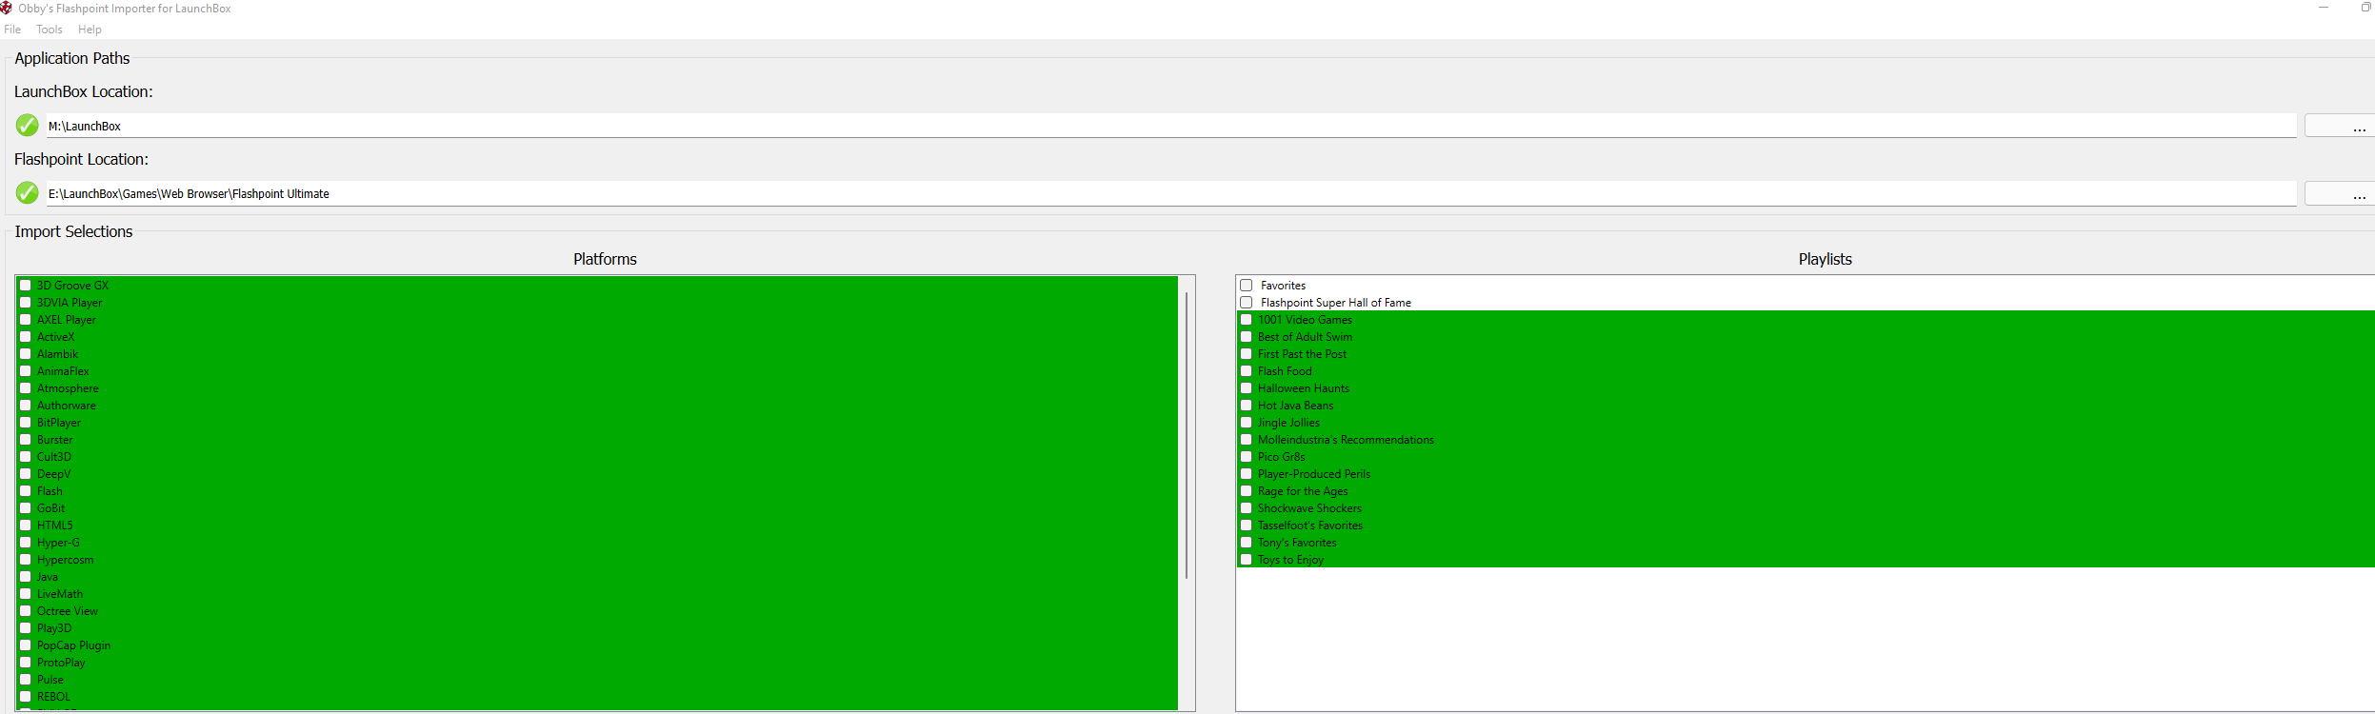
Task: Browse for the Flashpoint location folder
Action: pyautogui.click(x=2340, y=193)
